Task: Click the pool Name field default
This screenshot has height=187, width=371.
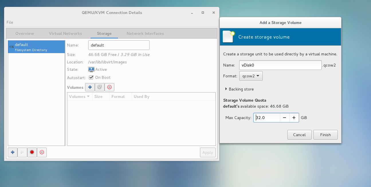Action: [x=119, y=45]
